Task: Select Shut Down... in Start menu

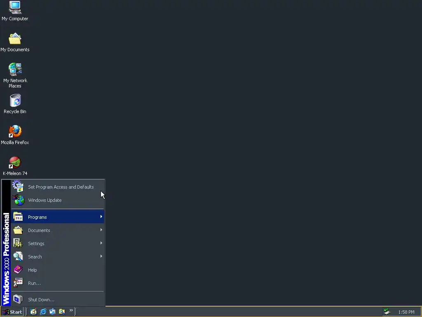Action: click(x=58, y=300)
